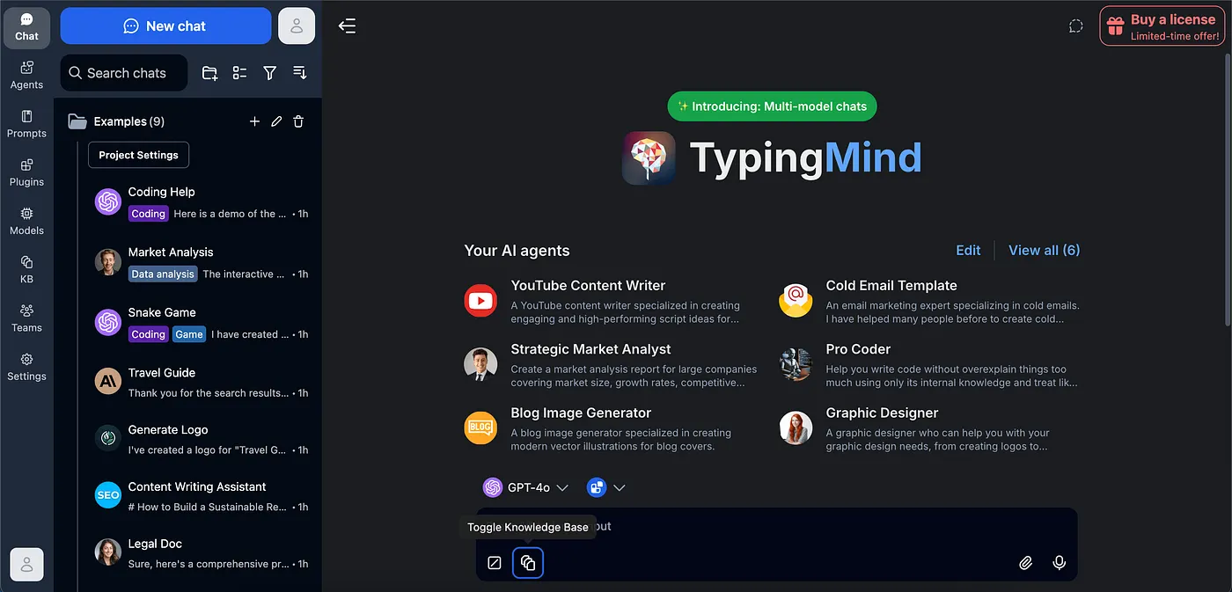Click the new folder icon
Image resolution: width=1232 pixels, height=592 pixels.
click(209, 73)
